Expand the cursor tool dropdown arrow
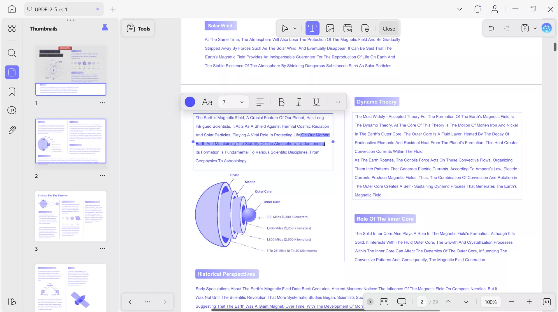558x312 pixels. point(295,28)
